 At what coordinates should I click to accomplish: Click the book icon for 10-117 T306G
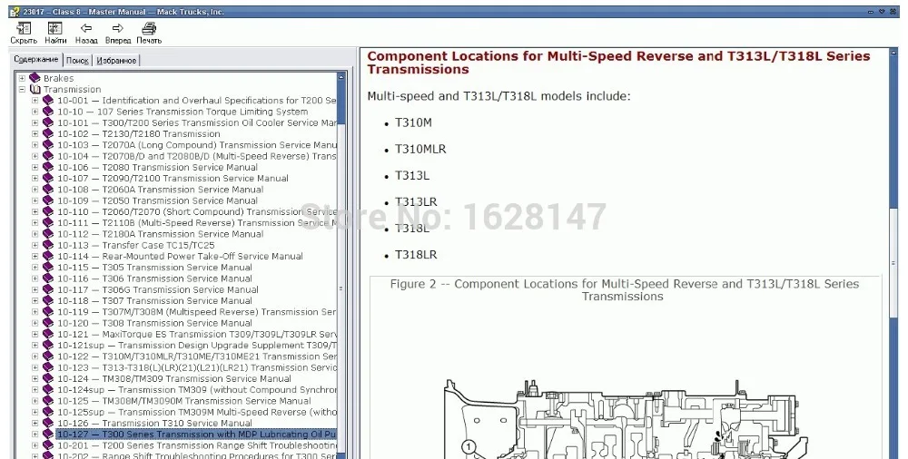48,289
